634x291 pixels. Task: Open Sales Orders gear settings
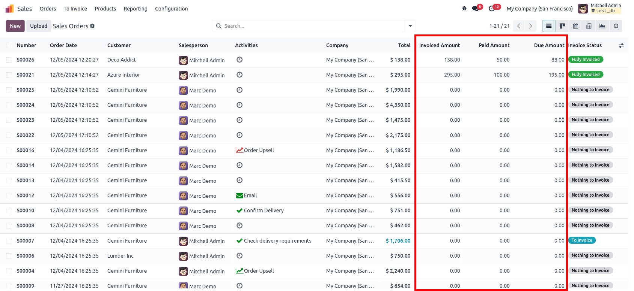(x=92, y=26)
